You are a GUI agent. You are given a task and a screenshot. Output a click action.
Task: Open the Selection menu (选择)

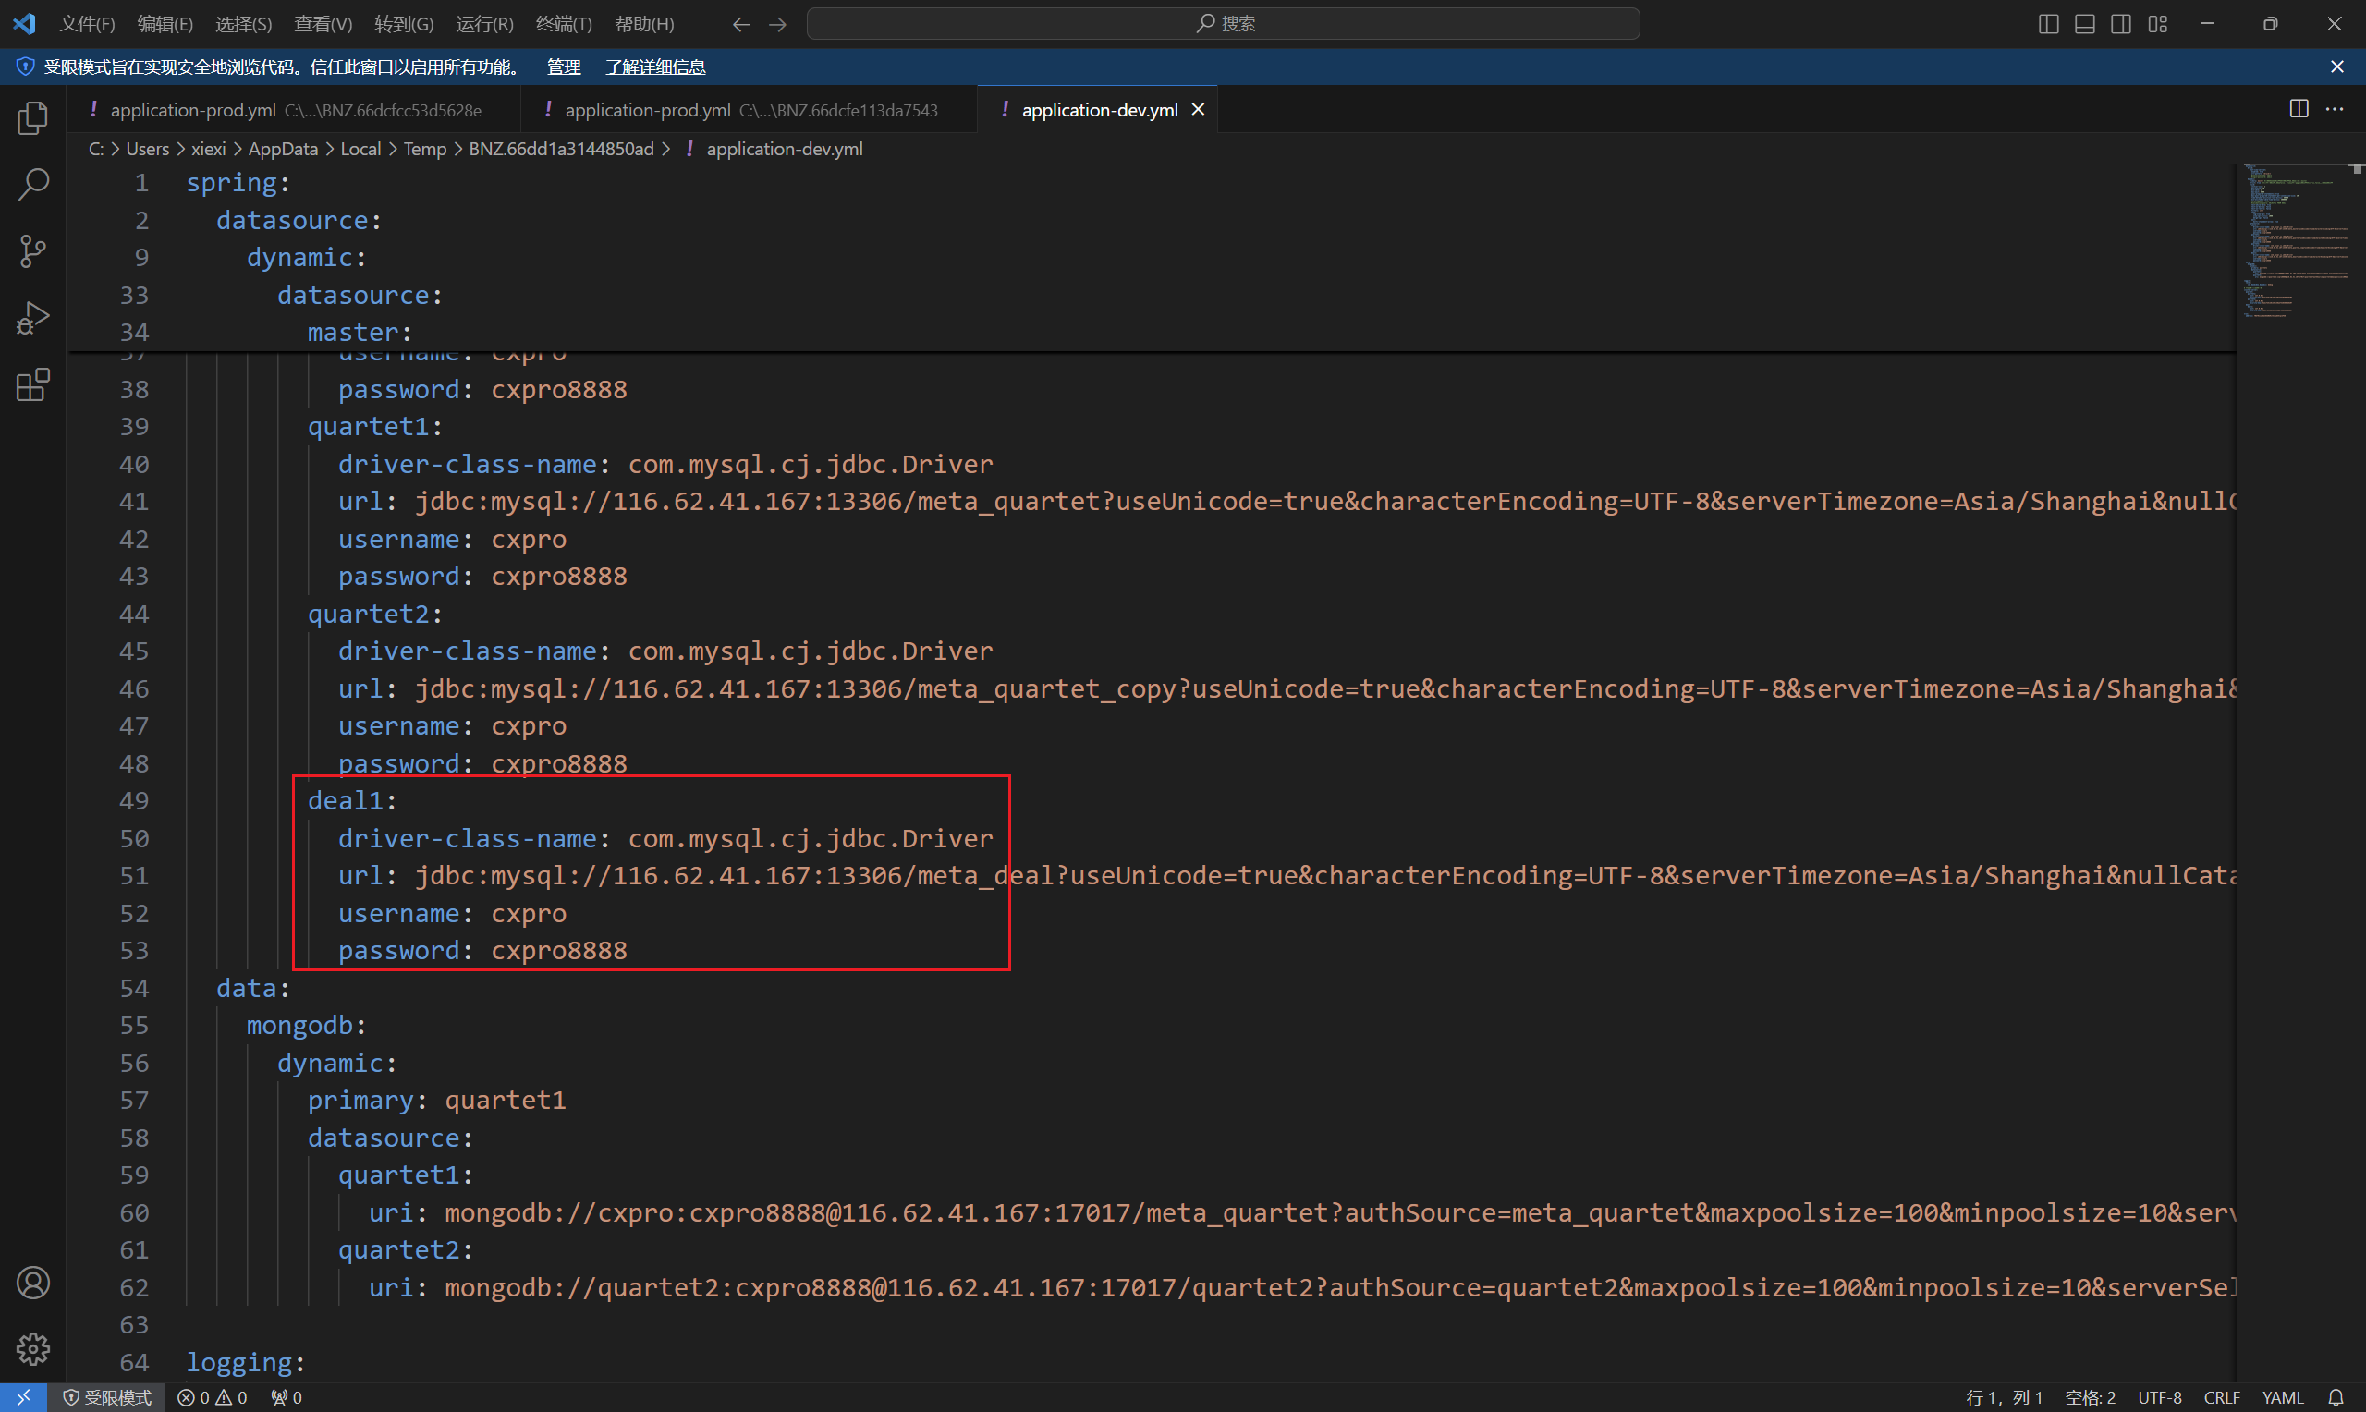(244, 24)
